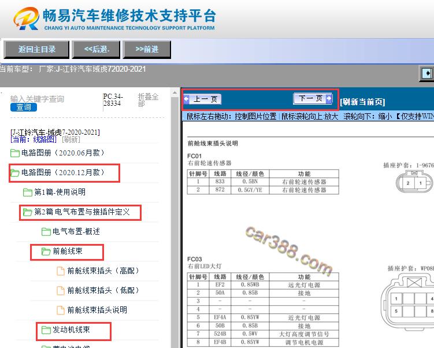Viewport: 434px width, 348px height.
Task: Go to previous page with 上一页
Action: (x=202, y=99)
